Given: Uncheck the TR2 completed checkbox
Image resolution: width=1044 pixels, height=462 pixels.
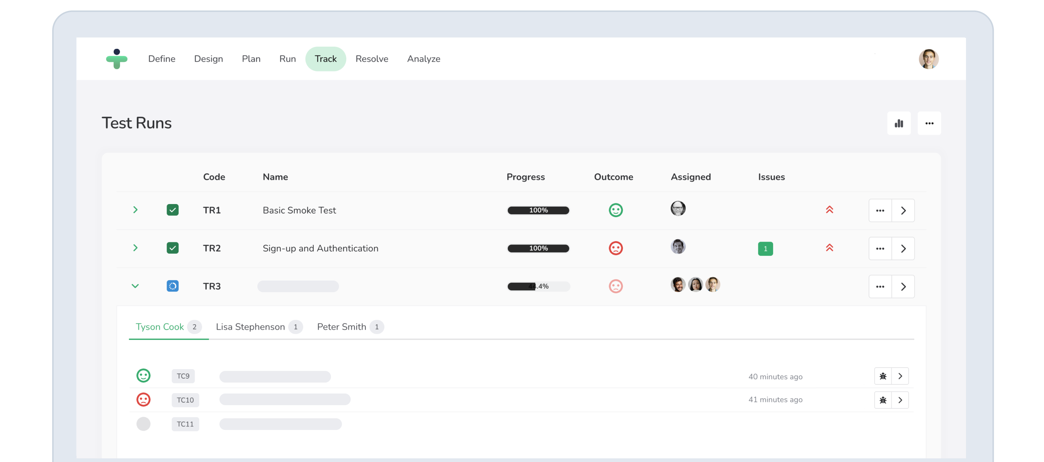Looking at the screenshot, I should tap(173, 248).
